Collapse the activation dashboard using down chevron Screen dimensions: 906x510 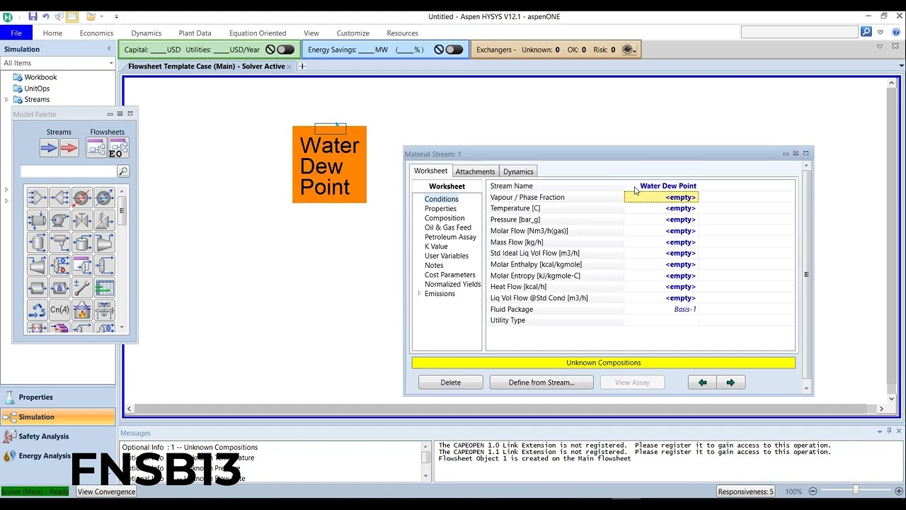coord(880,47)
